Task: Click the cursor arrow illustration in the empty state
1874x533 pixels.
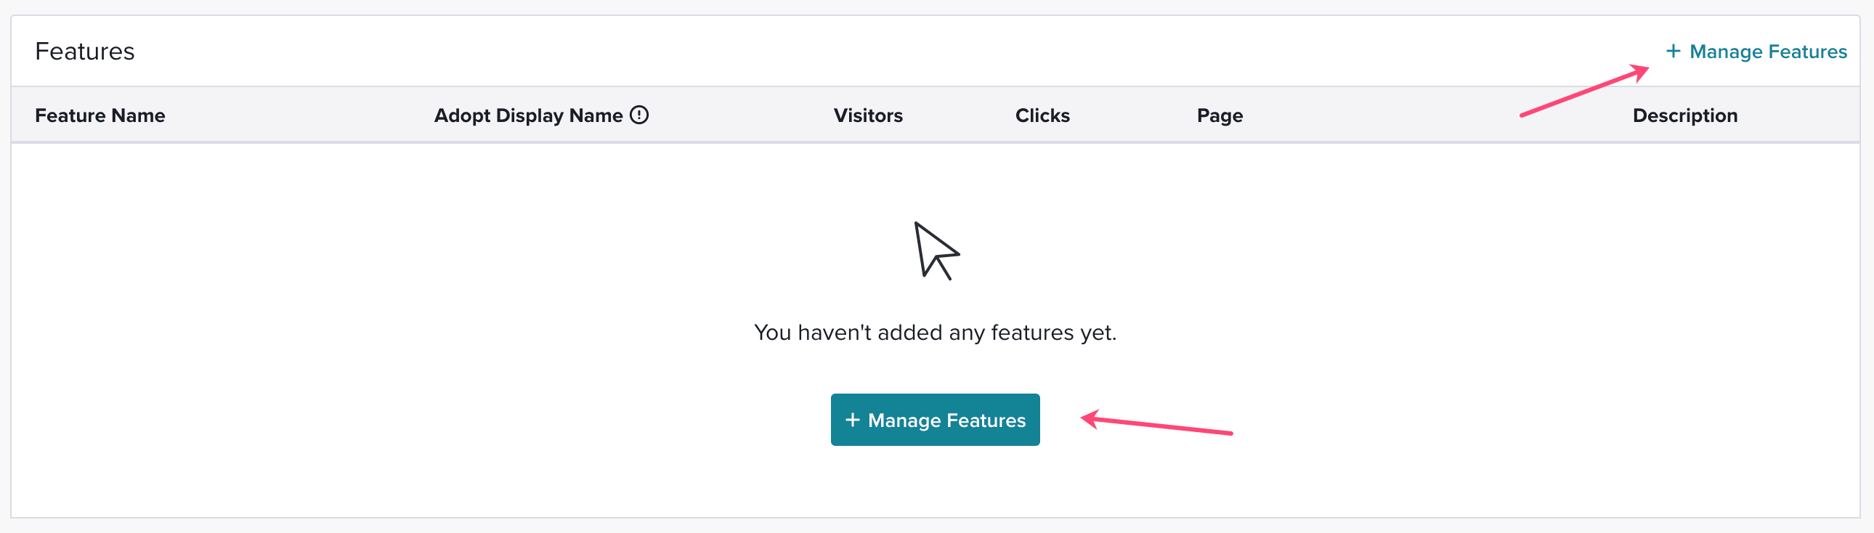Action: click(936, 251)
